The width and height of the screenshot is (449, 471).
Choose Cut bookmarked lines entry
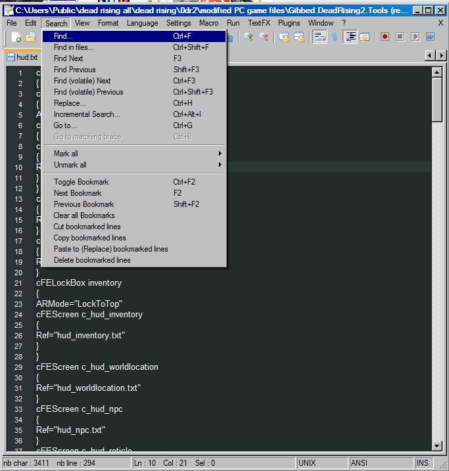coord(134,227)
